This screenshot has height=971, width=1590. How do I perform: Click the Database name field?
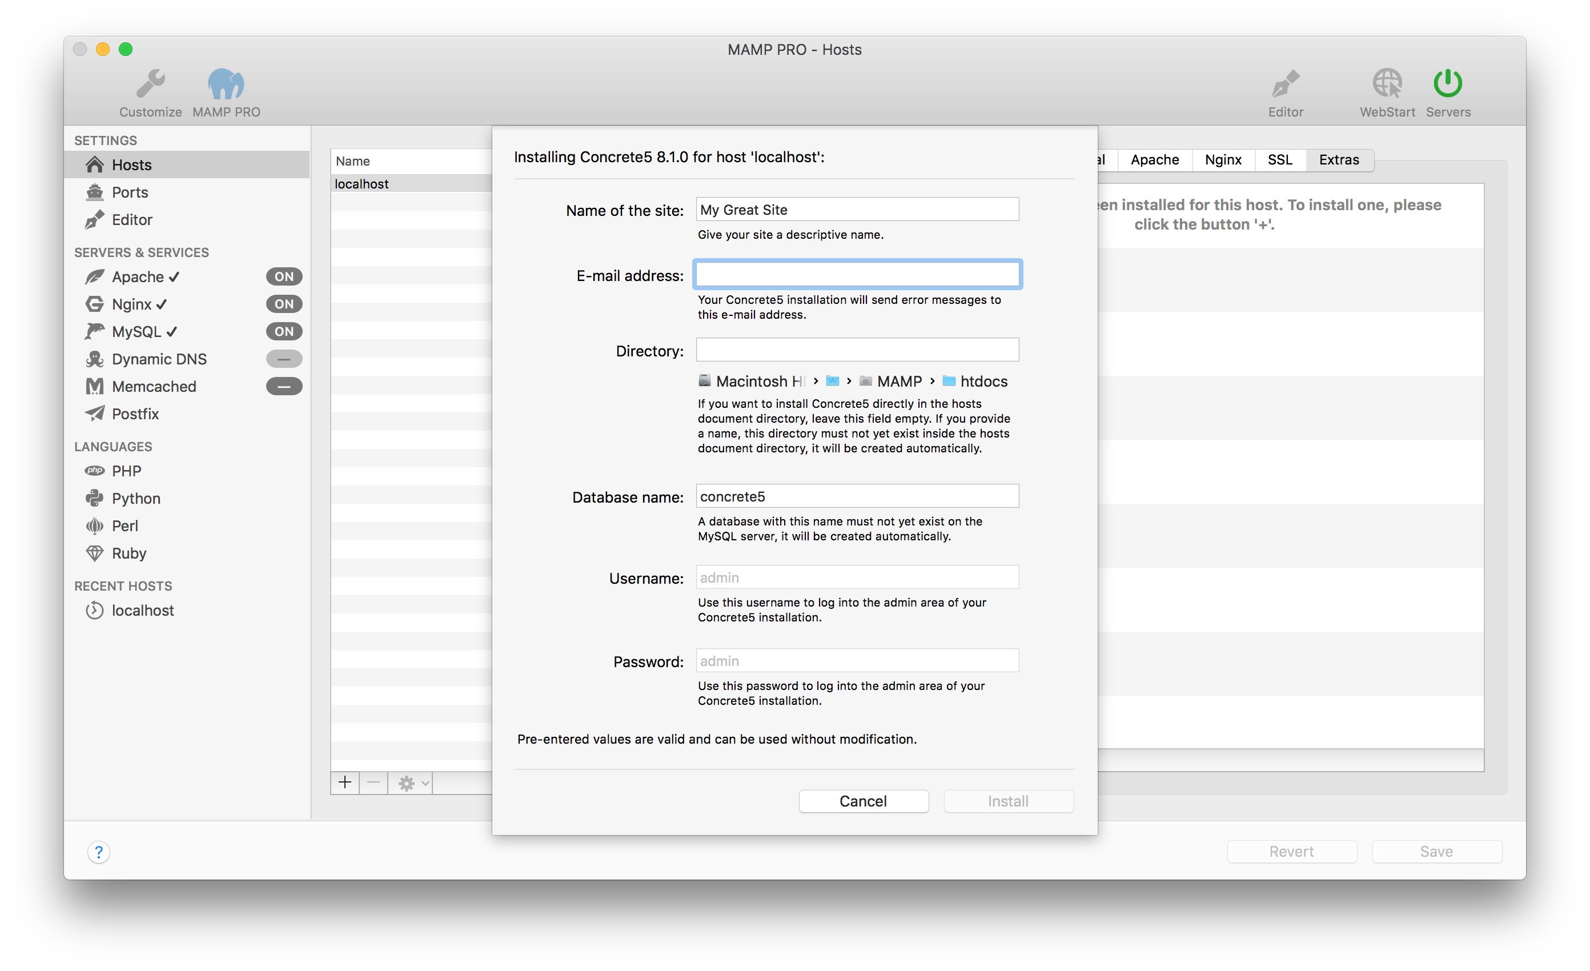858,497
